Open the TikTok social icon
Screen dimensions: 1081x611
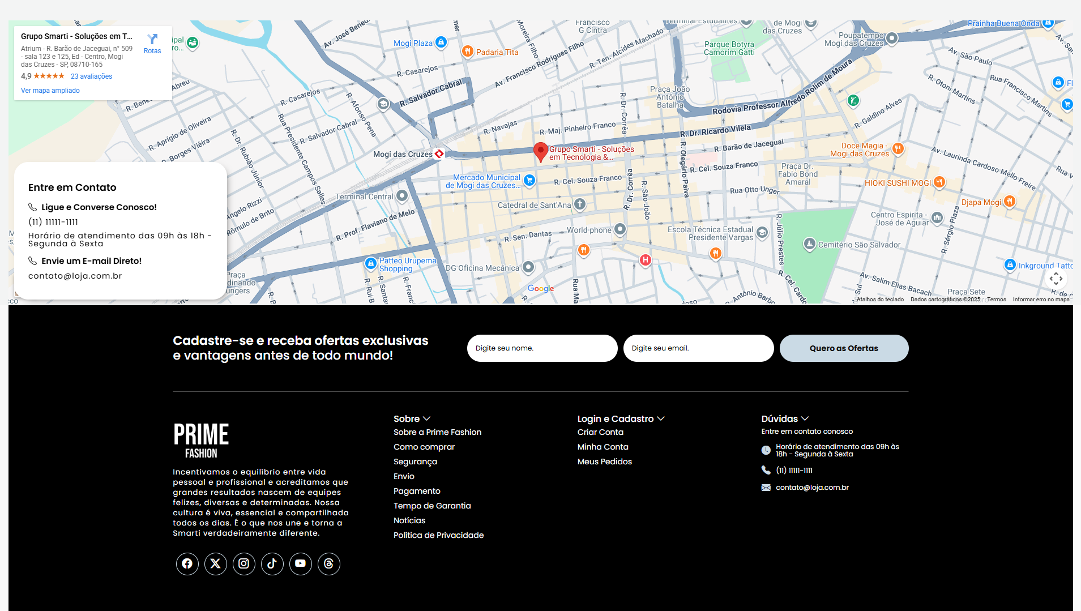coord(272,563)
